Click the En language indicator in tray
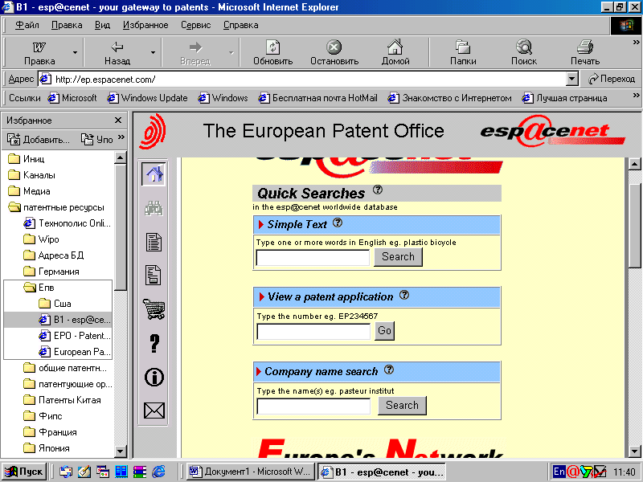This screenshot has width=643, height=482. pos(559,472)
